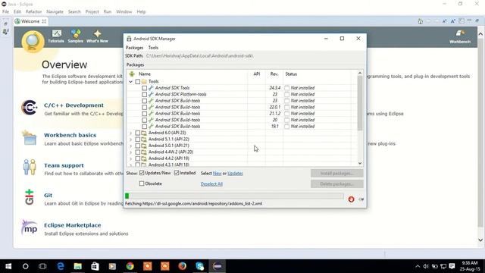Open the Eclipse Marketplace mp icon
This screenshot has width=485, height=273.
click(30, 227)
